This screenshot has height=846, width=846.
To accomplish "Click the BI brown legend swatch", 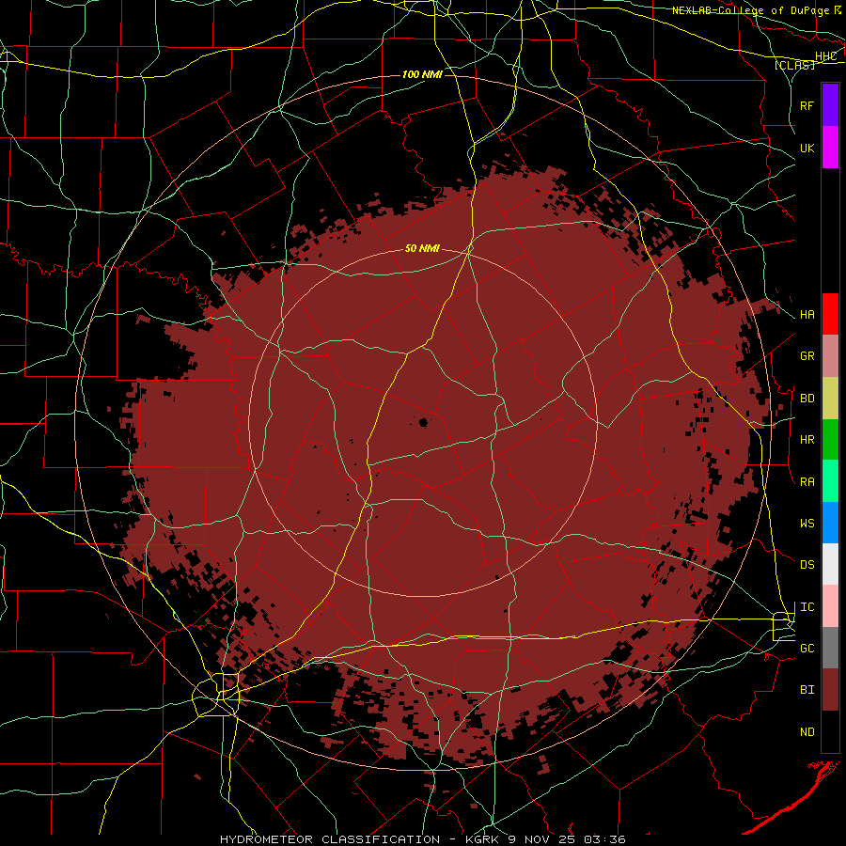I will pos(830,690).
